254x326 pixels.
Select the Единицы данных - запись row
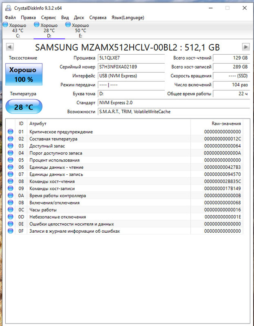tap(125, 174)
